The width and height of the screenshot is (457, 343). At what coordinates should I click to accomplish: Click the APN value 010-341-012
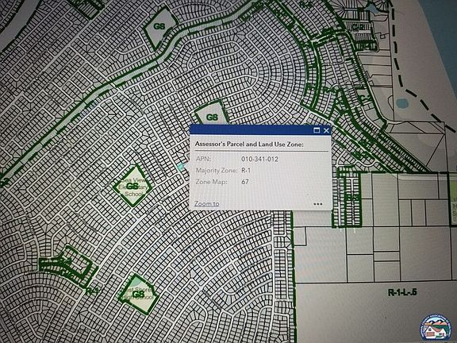259,160
